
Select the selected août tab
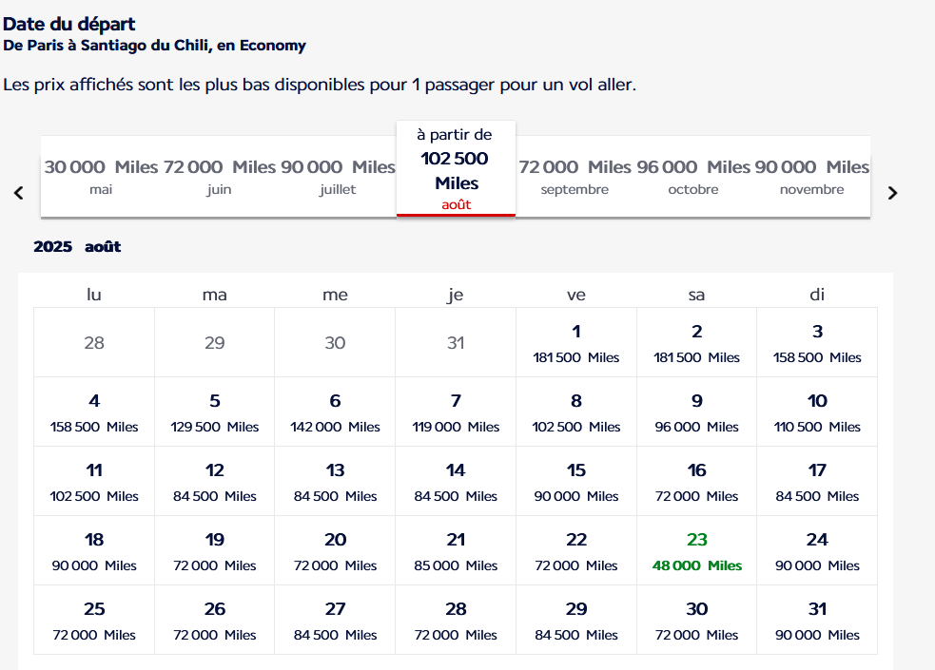point(457,169)
